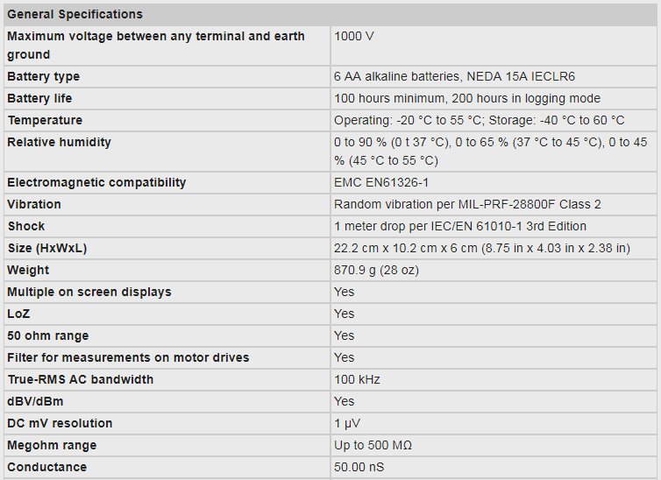Click the Relative humidity row label
661x480 pixels.
(x=59, y=142)
